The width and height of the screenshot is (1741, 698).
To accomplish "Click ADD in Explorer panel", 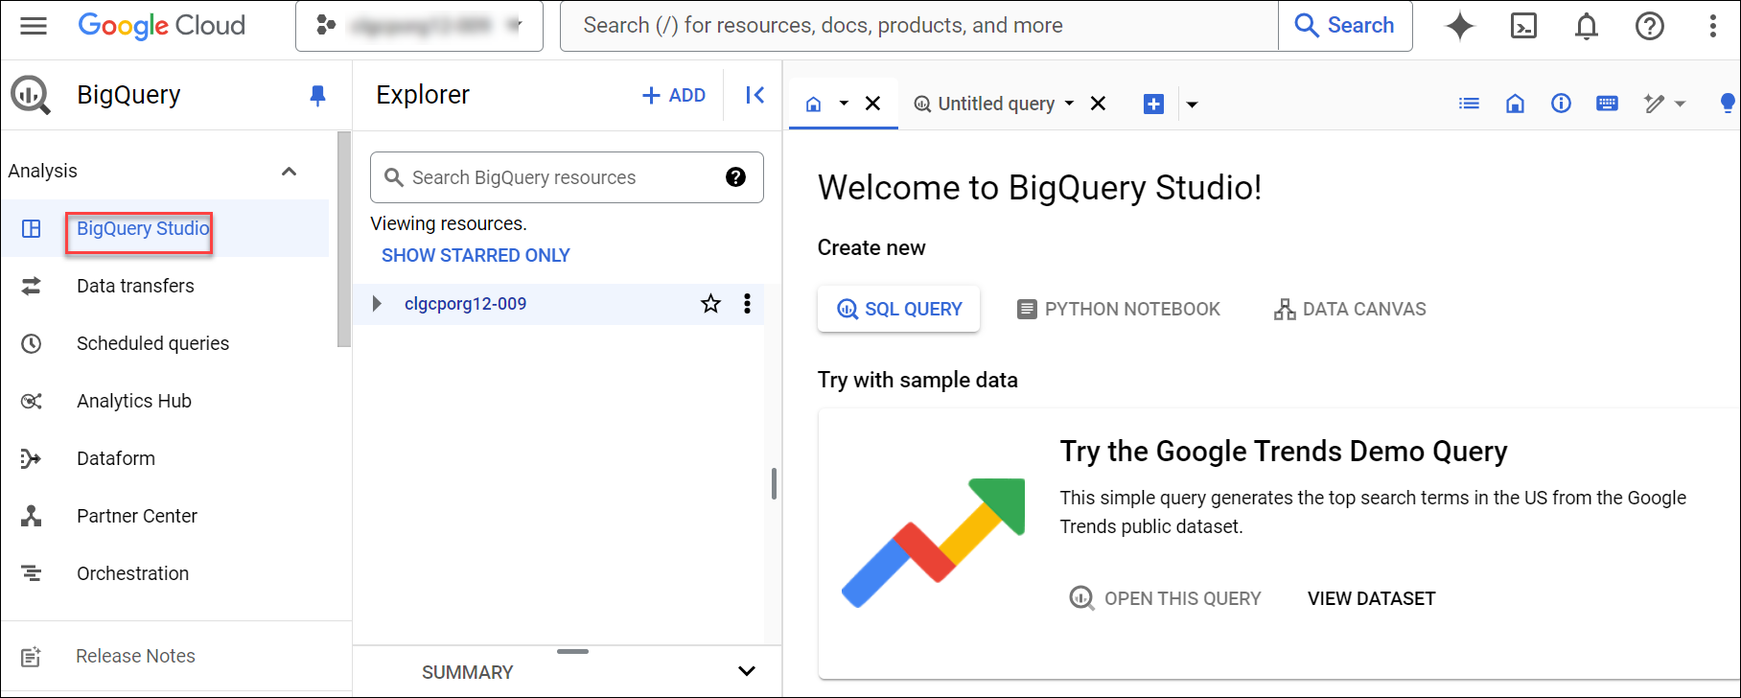I will tap(674, 95).
